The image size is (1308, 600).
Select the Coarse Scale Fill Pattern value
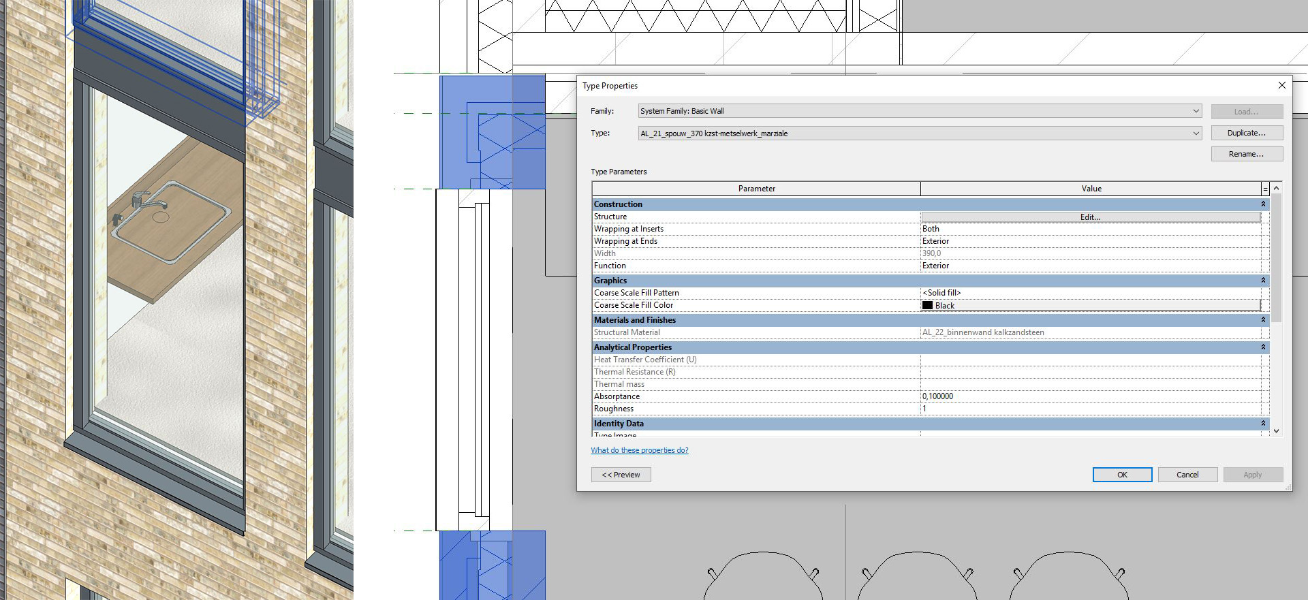(1090, 293)
